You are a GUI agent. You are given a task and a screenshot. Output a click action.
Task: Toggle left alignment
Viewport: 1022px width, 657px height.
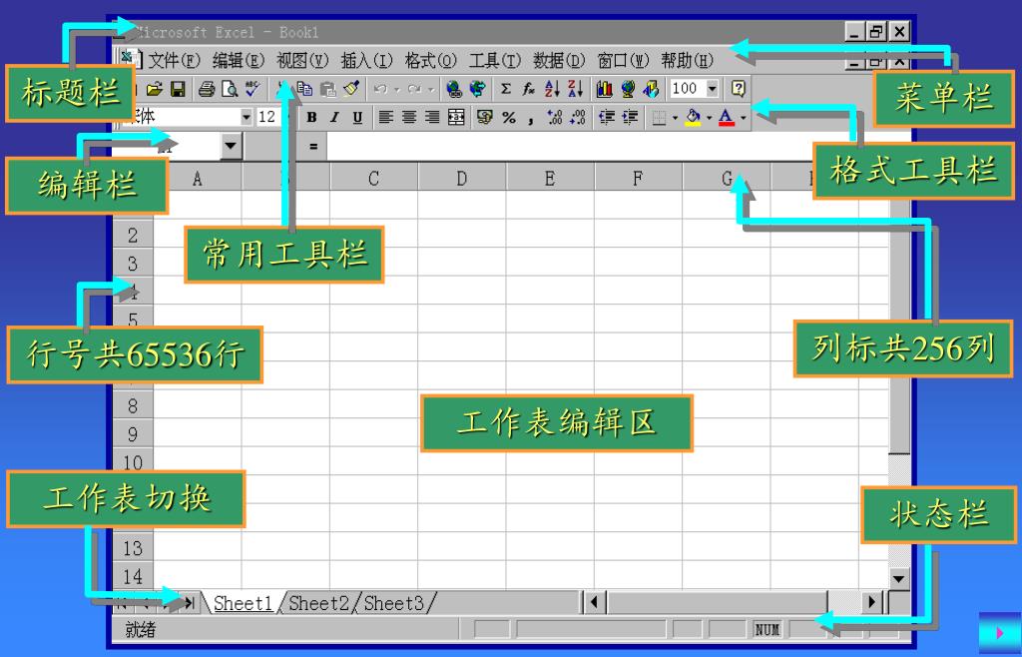386,118
